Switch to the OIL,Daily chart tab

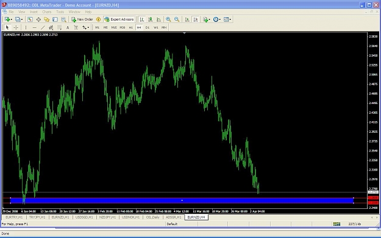pos(152,217)
